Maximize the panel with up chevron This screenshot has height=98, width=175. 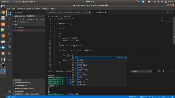pos(167,71)
